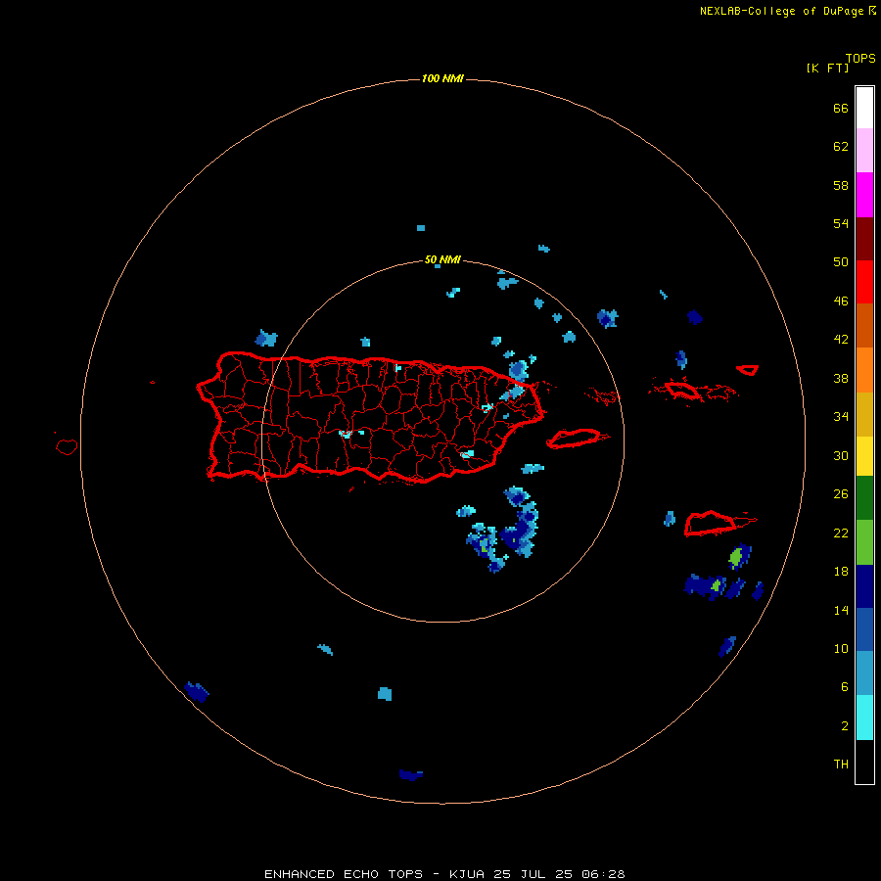Click the 'TOPS' legend title
Screen dimensions: 881x881
pos(860,58)
